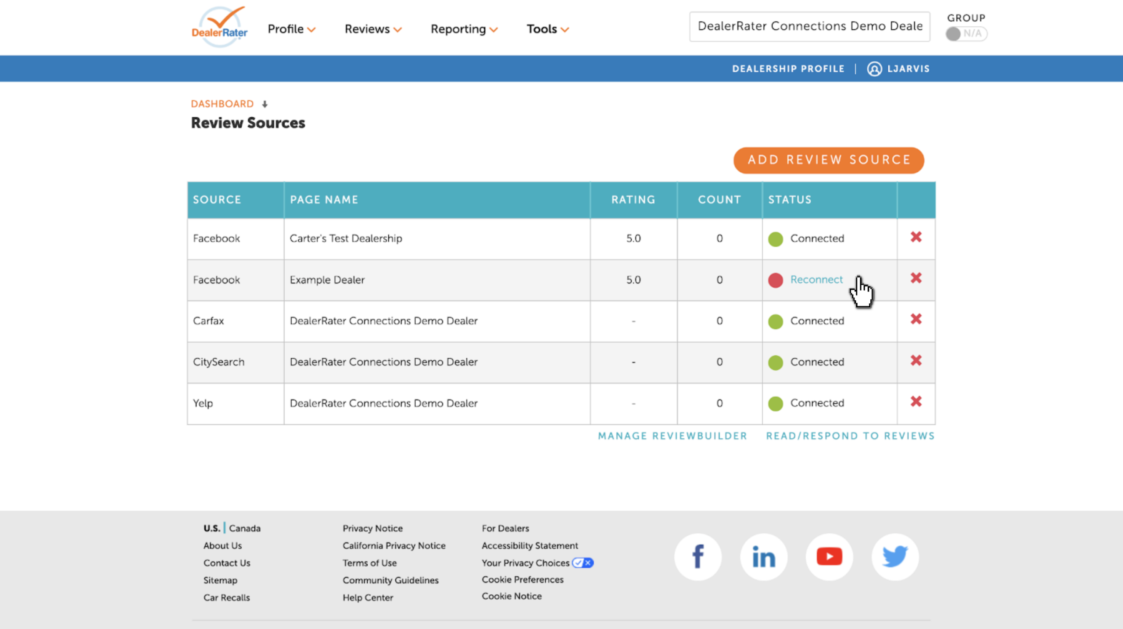Open the Reviews dropdown menu
The height and width of the screenshot is (629, 1123).
pyautogui.click(x=373, y=29)
